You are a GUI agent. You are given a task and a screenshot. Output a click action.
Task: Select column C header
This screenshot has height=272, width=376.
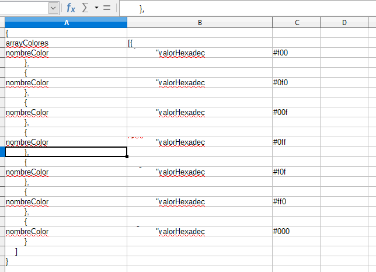[297, 23]
